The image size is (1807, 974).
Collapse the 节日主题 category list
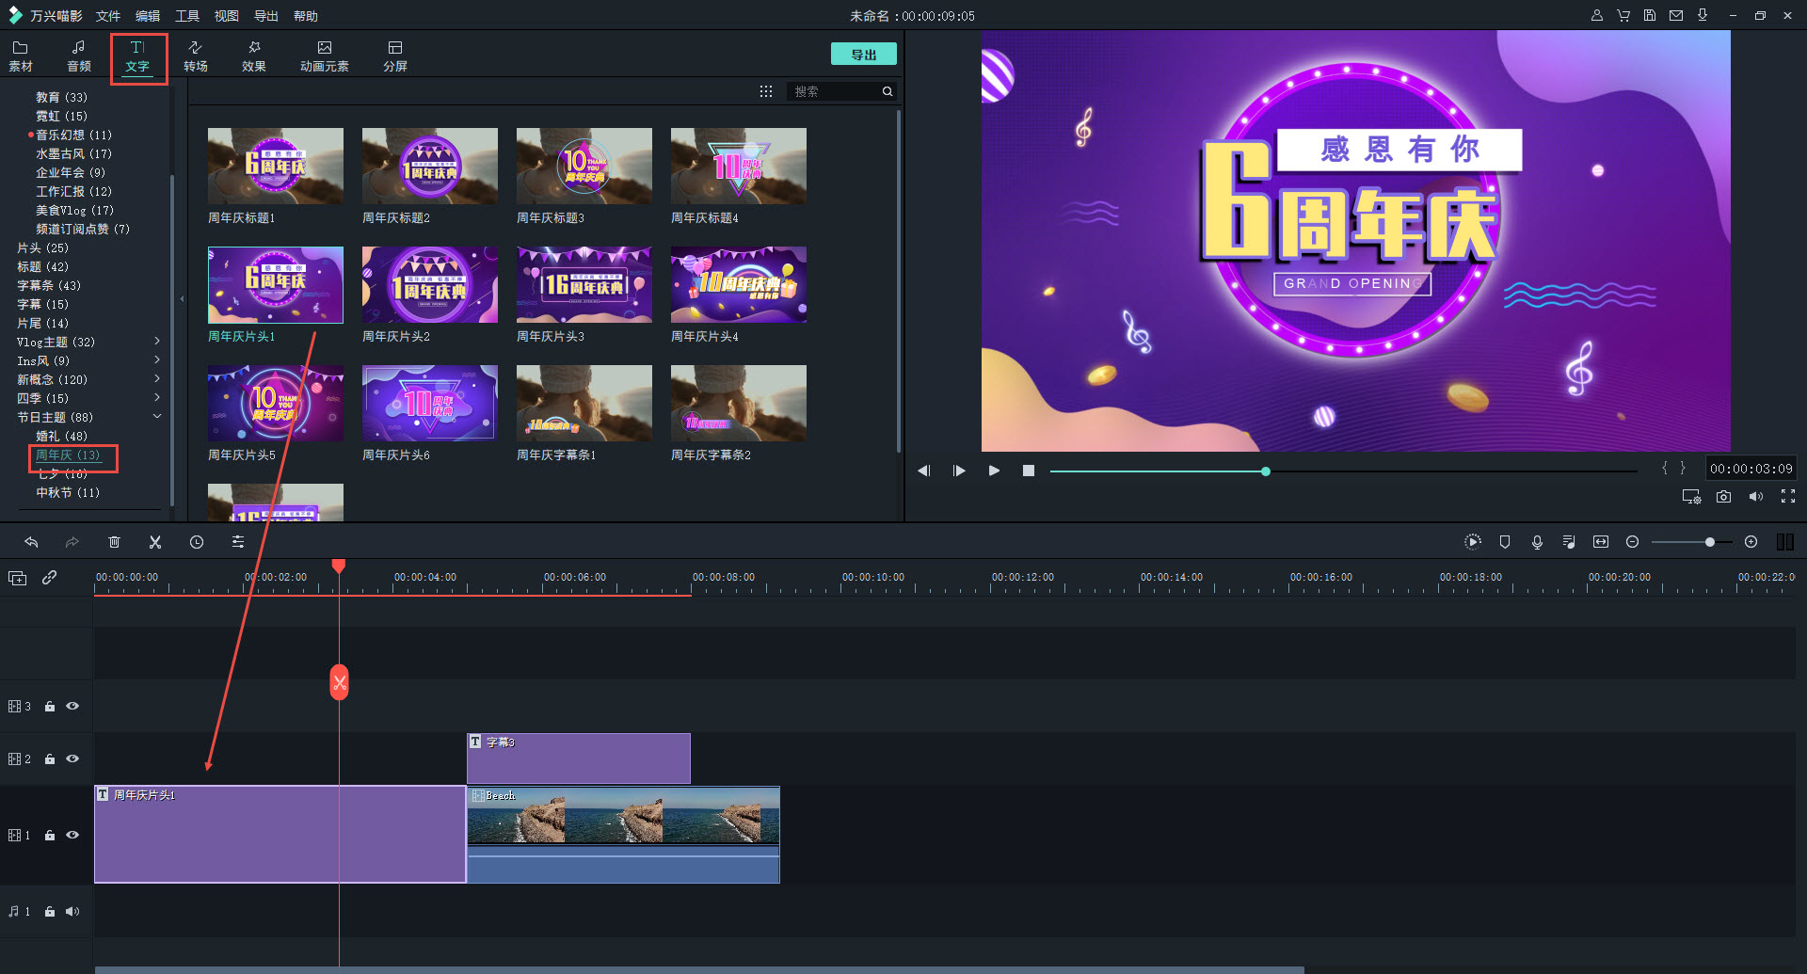click(157, 416)
